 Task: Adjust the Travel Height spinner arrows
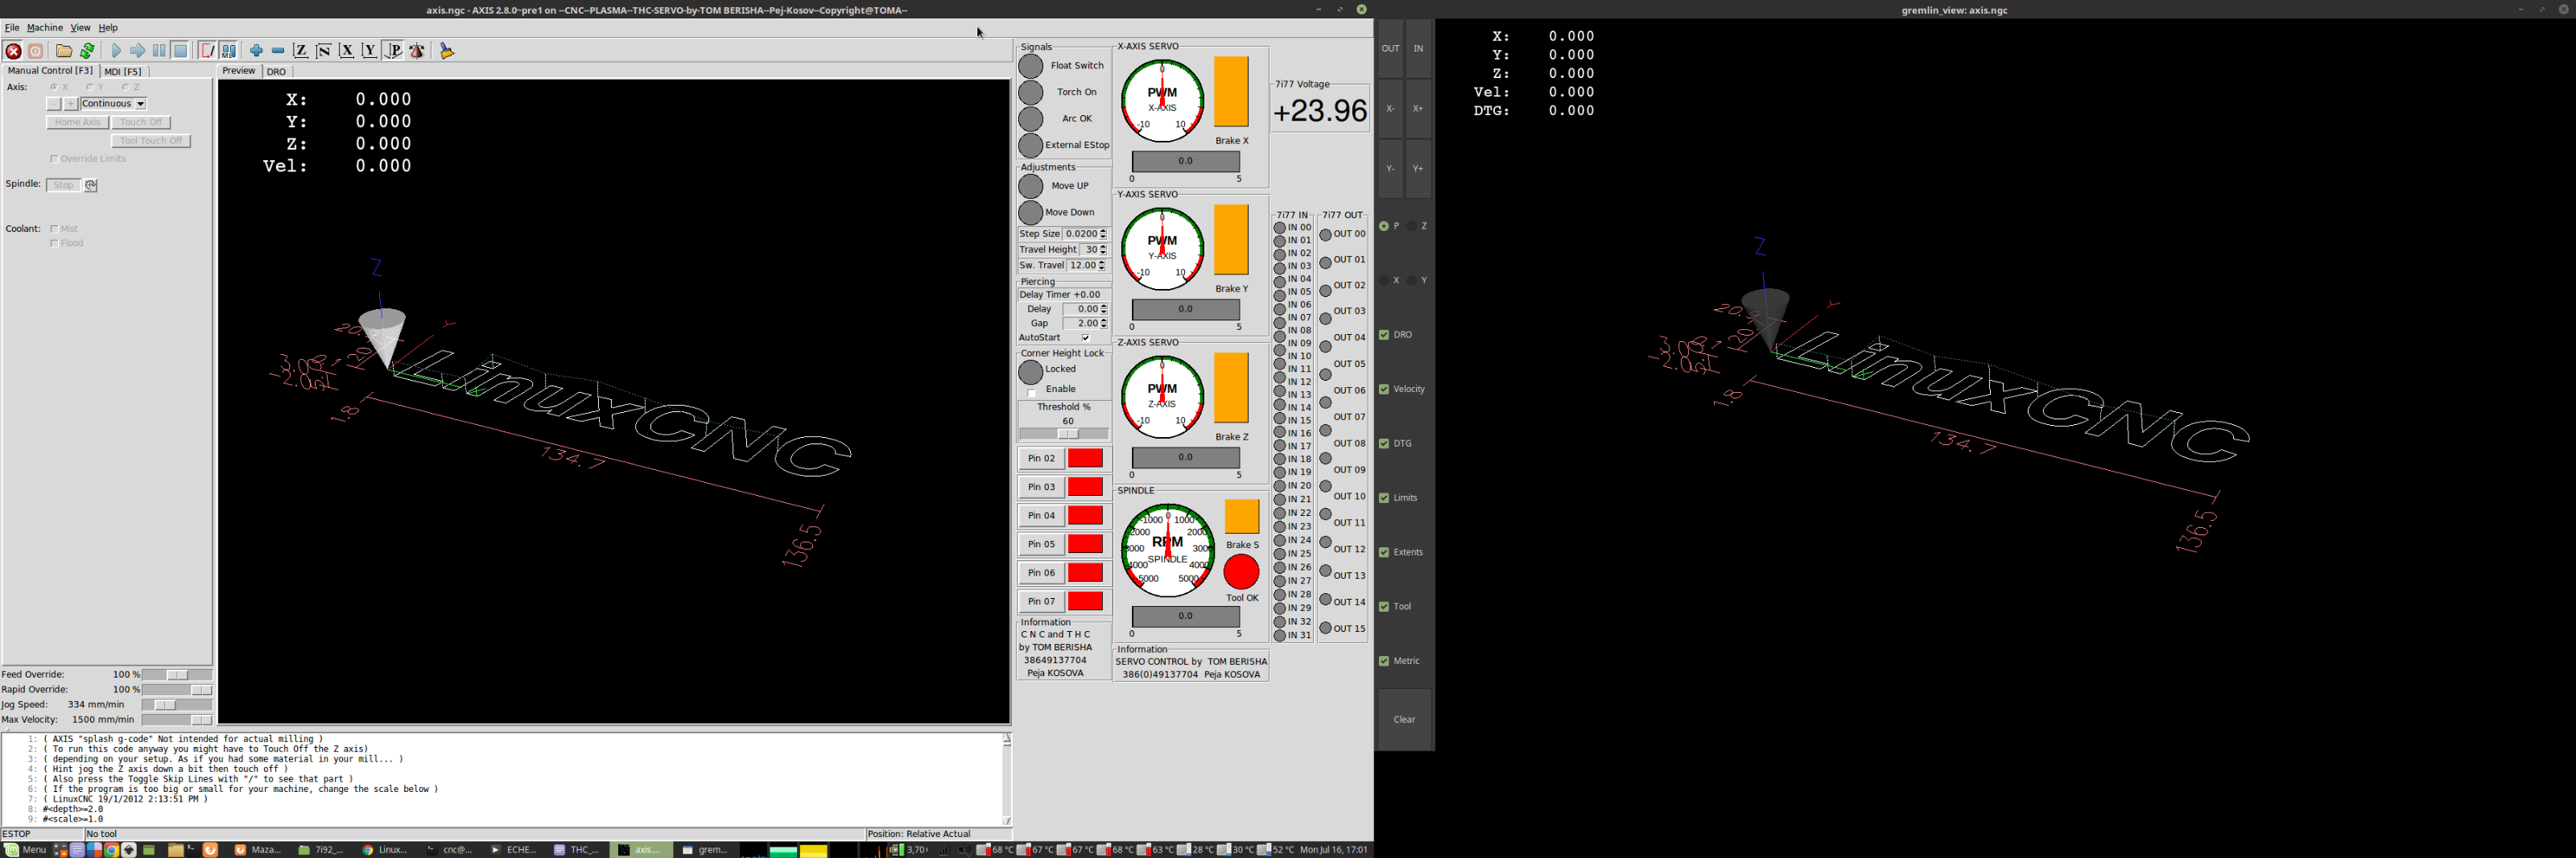coord(1103,250)
